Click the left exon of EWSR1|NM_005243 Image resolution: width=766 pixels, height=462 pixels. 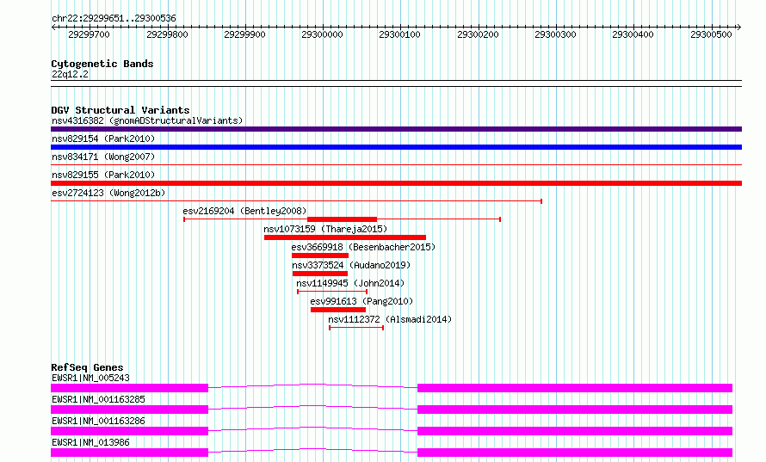click(x=129, y=388)
